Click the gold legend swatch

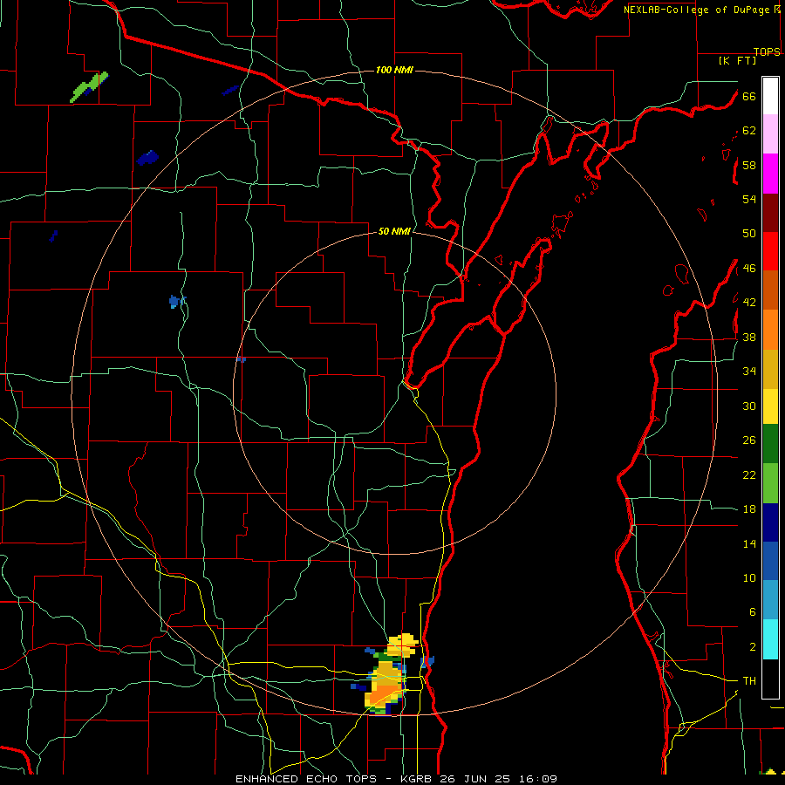pos(770,369)
